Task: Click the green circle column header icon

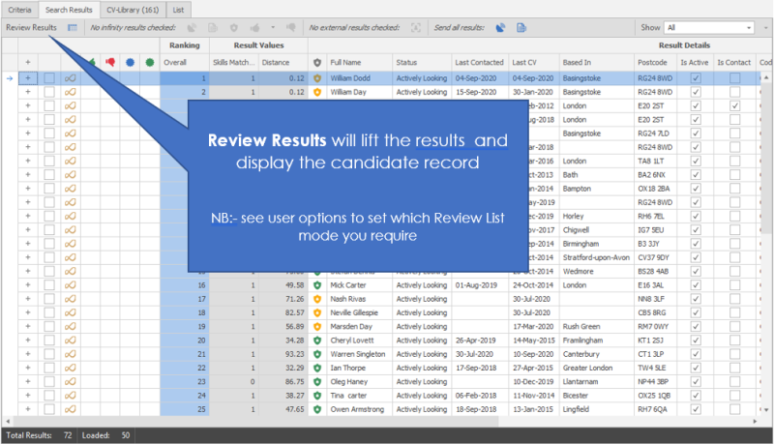Action: coord(149,62)
